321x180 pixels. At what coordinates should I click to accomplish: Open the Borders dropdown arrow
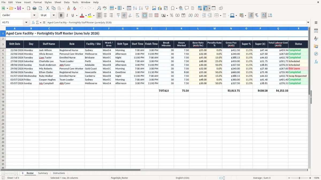click(221, 15)
